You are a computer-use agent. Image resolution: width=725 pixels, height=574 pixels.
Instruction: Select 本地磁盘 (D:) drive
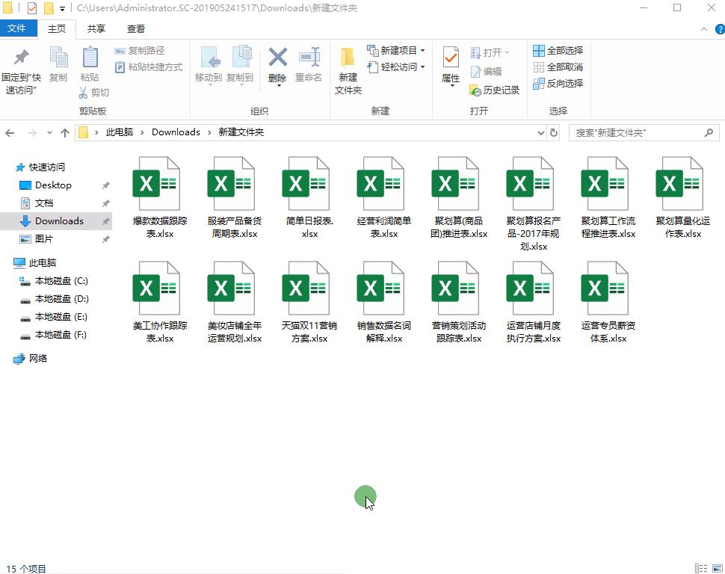61,299
